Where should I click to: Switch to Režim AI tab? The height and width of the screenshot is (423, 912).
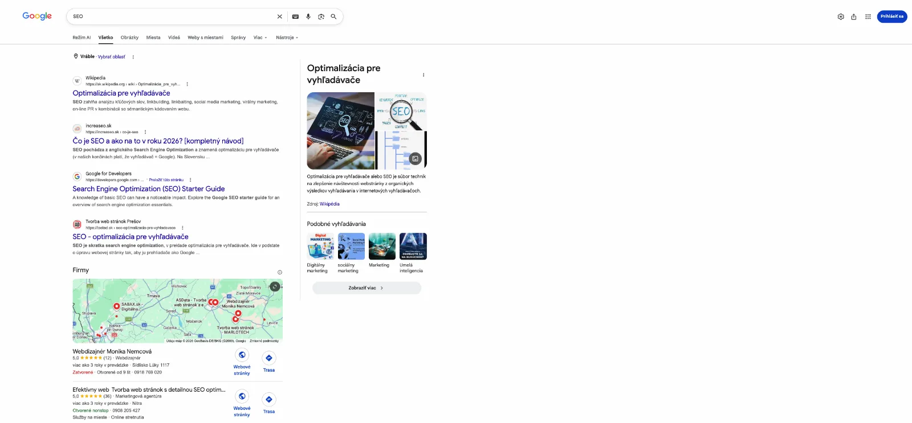pyautogui.click(x=82, y=38)
